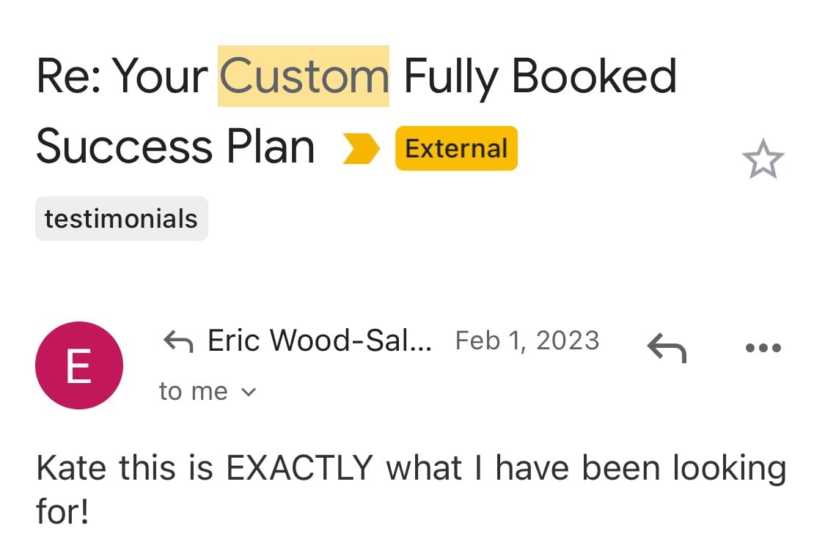Click the highlighted word Custom
Screen dimensions: 825x550
(x=304, y=75)
